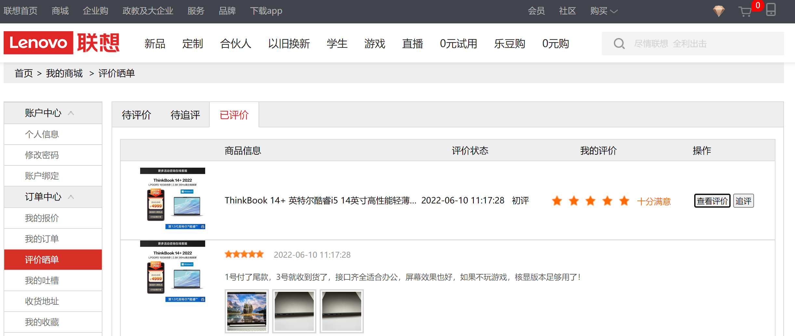The height and width of the screenshot is (336, 795).
Task: Open 会员 in the top bar
Action: 536,11
